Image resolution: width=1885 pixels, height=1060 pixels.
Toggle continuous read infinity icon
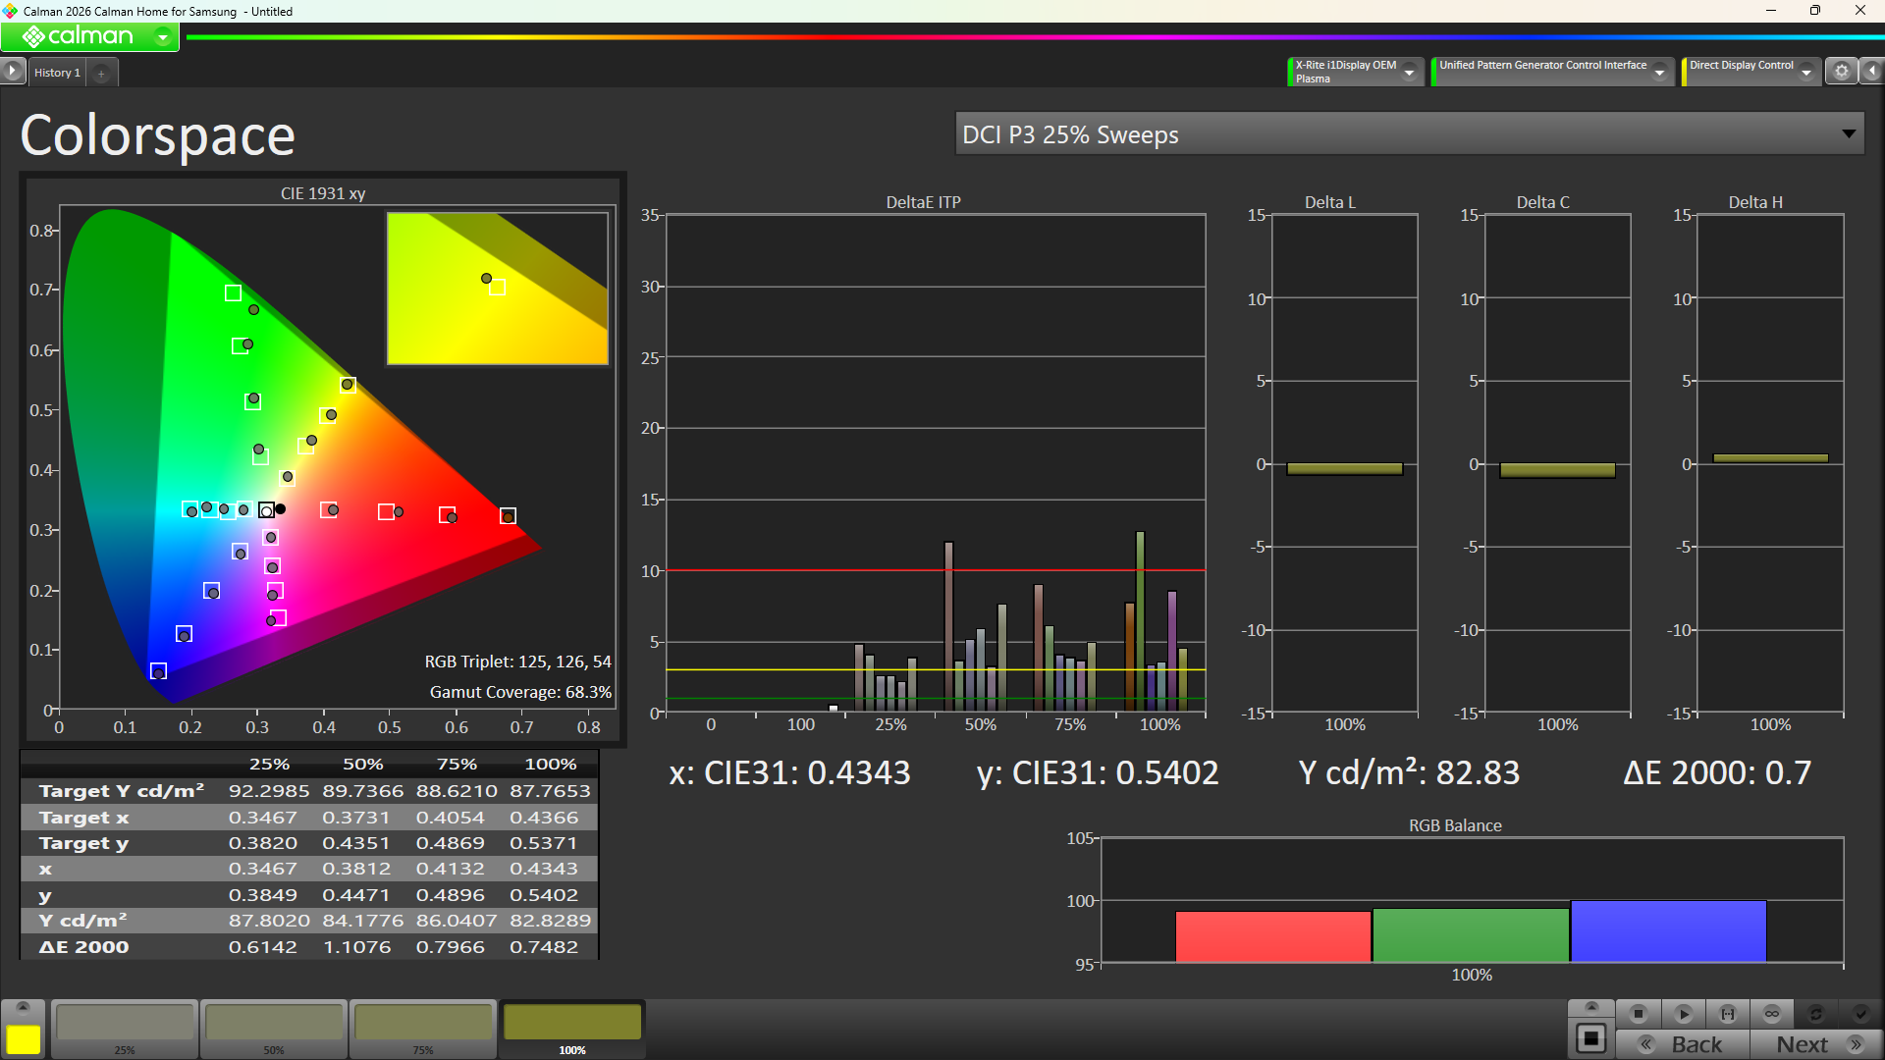tap(1772, 1014)
